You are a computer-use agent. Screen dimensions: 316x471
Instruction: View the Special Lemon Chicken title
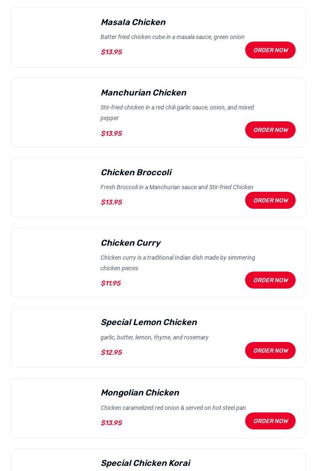pyautogui.click(x=148, y=322)
